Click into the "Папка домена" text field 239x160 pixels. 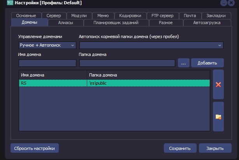click(127, 63)
